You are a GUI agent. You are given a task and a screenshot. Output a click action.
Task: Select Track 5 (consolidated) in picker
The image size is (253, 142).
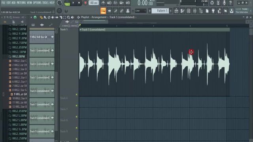pyautogui.click(x=42, y=77)
